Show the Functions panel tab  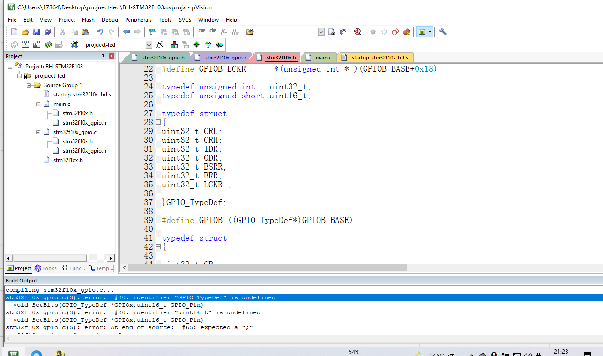point(73,268)
